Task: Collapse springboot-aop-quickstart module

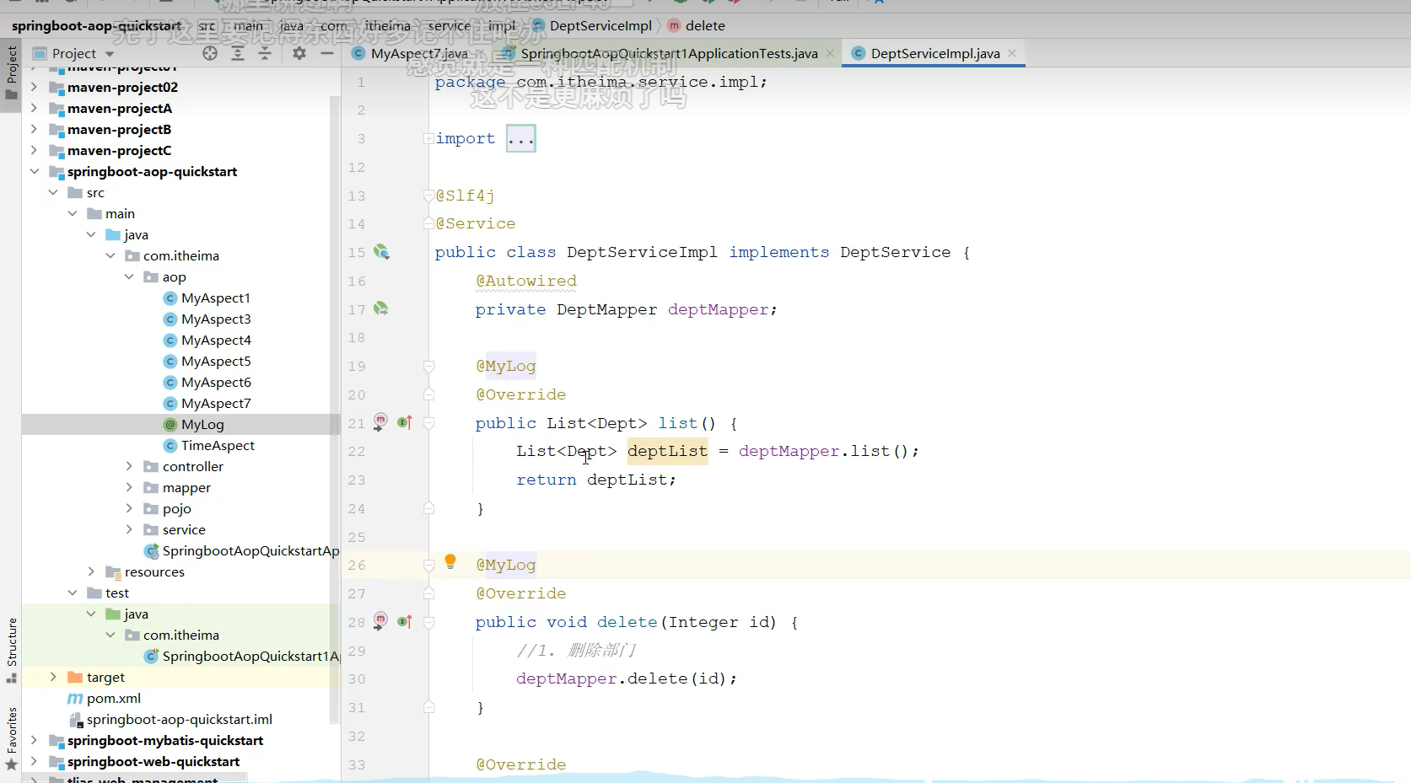Action: click(34, 171)
